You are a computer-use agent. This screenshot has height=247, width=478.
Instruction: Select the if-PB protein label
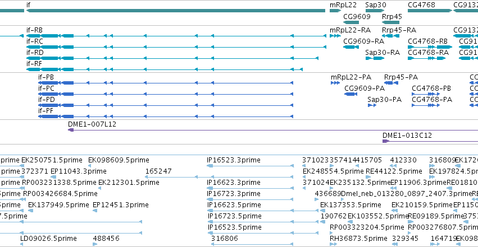point(46,77)
